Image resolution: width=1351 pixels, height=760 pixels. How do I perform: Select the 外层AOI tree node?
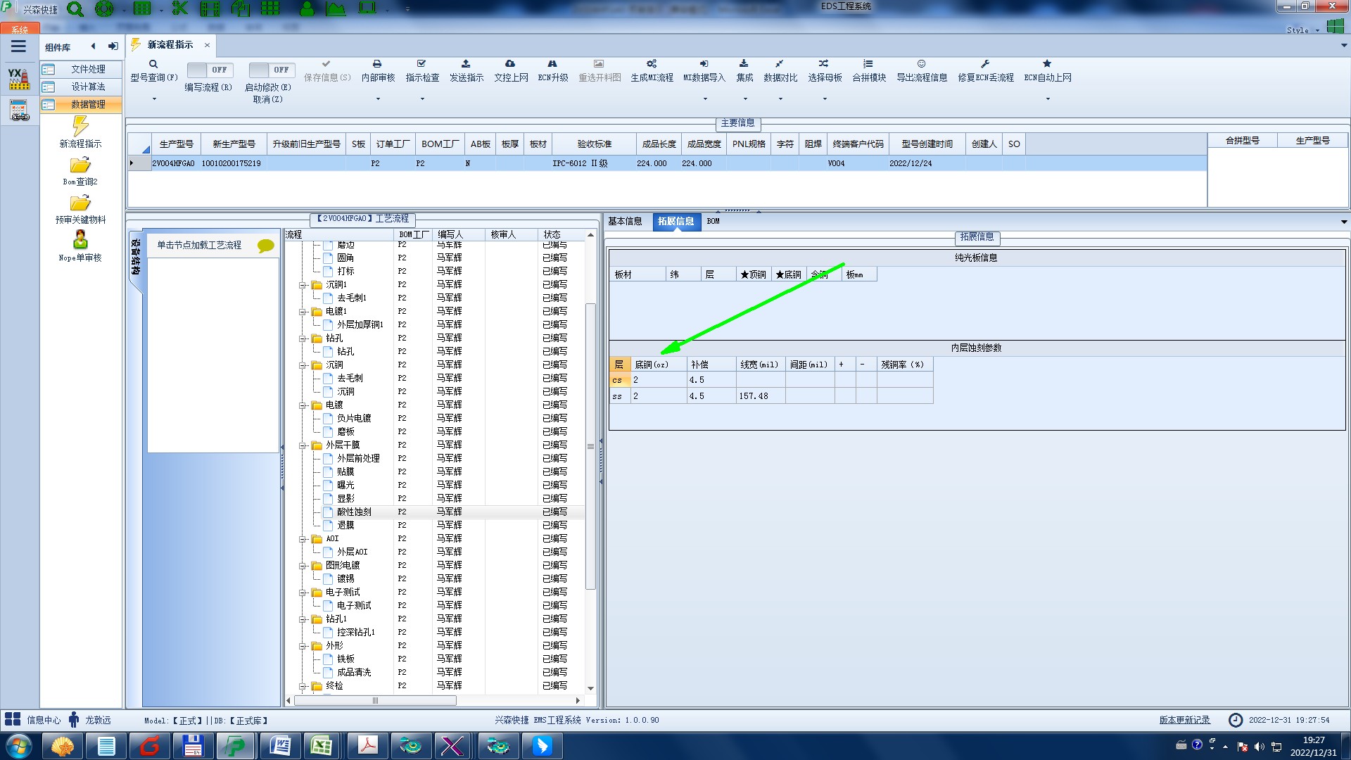[x=352, y=552]
